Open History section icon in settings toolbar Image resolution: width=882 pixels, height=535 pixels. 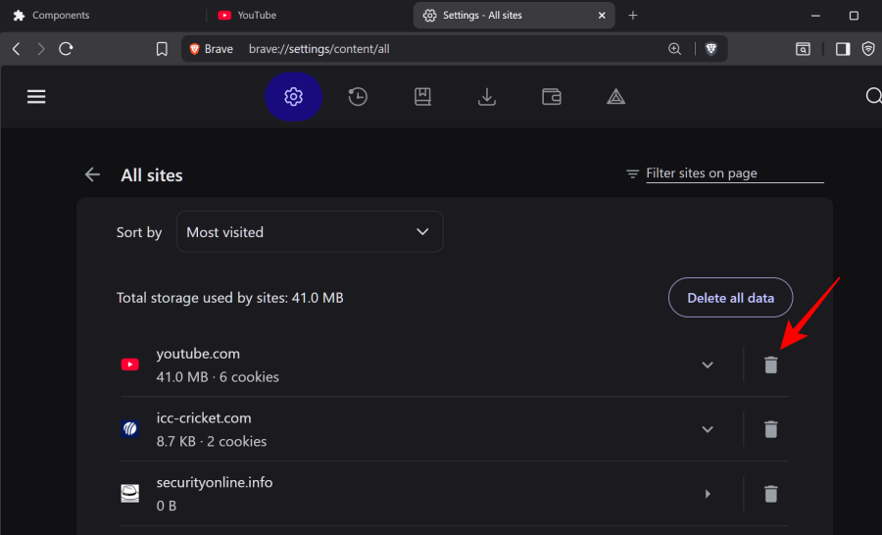[x=358, y=96]
